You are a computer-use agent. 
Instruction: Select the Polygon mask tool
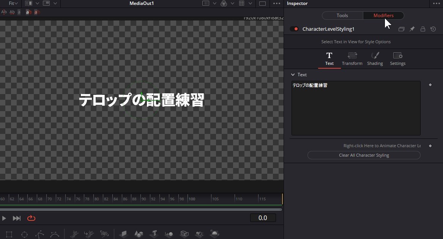[39, 234]
